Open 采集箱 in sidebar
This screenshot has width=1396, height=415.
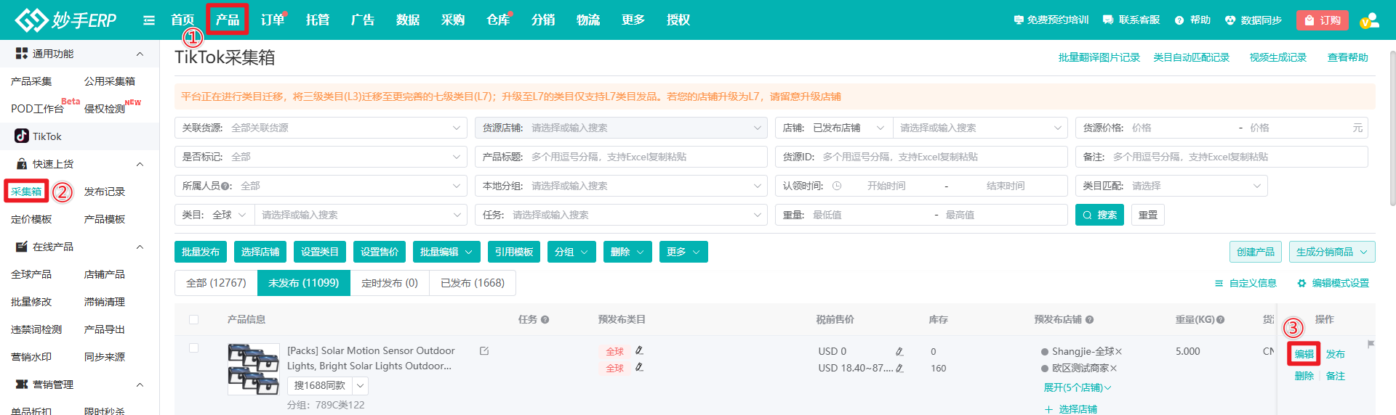pos(26,192)
